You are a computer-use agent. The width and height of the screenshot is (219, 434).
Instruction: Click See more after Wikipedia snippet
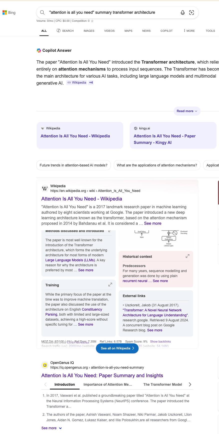point(153,224)
